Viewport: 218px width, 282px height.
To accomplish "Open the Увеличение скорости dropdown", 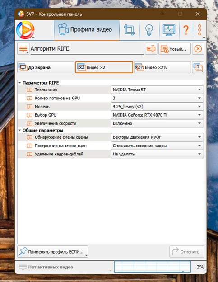I will [158, 123].
